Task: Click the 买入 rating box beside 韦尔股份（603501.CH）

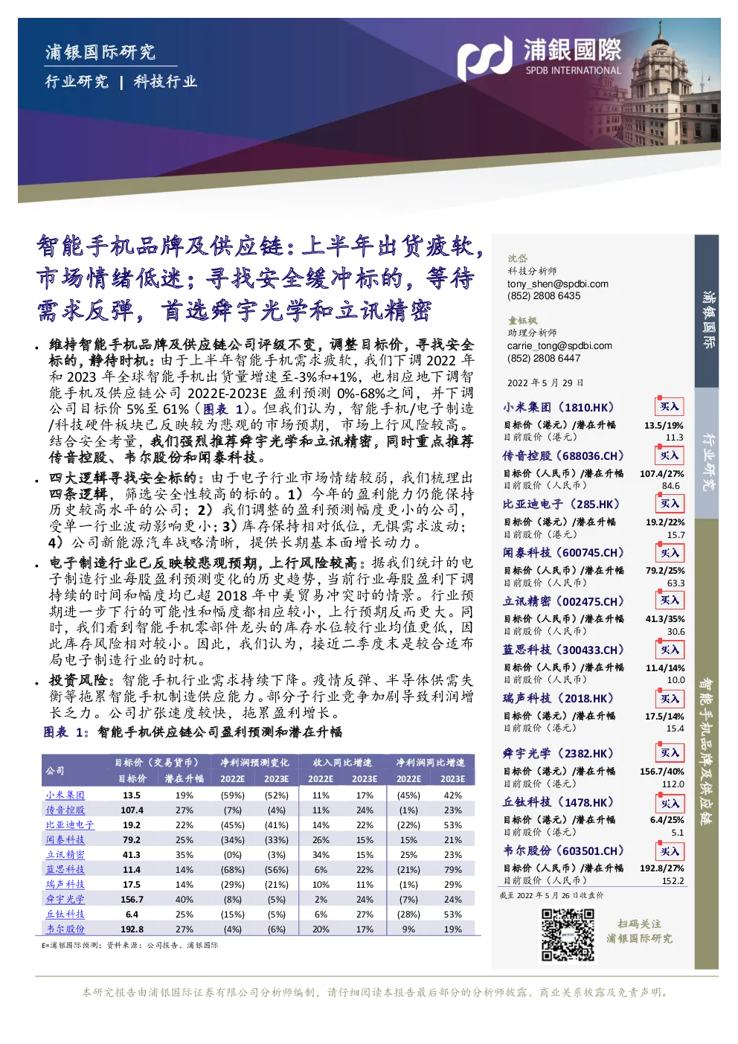Action: pos(669,851)
